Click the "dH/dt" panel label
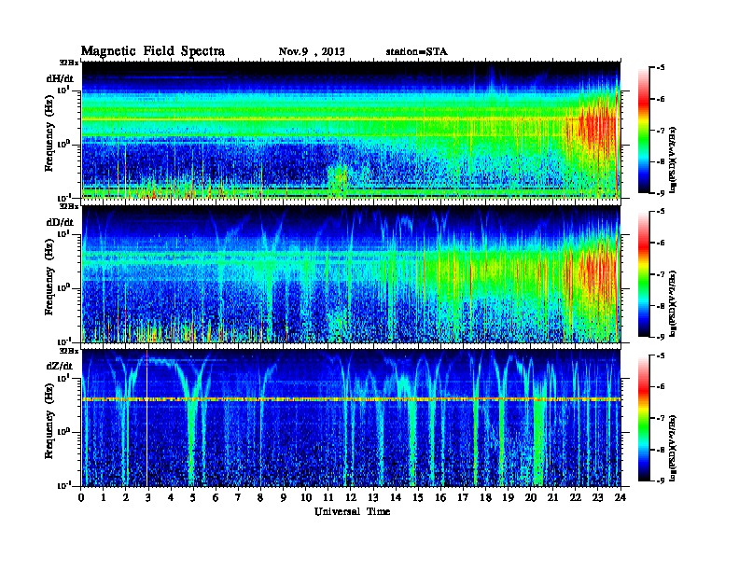 tap(60, 78)
